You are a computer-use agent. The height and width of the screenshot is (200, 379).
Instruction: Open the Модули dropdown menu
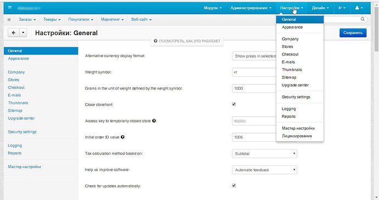pos(213,8)
